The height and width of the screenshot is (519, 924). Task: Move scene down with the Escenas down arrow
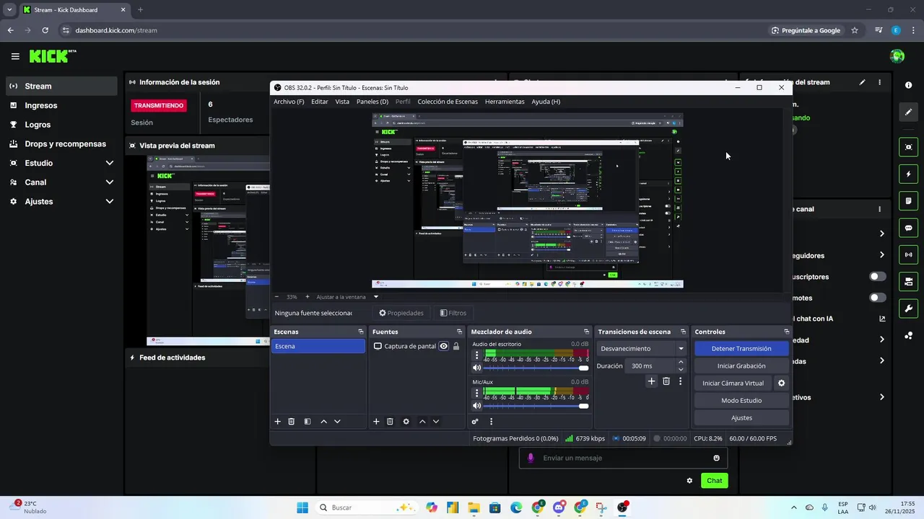click(x=337, y=422)
